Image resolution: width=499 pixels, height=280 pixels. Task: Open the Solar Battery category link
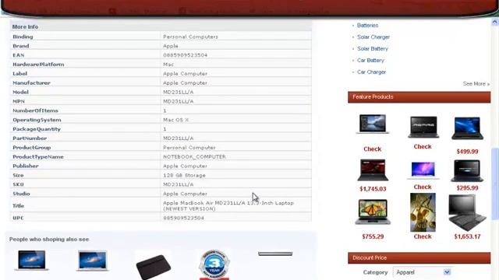373,49
